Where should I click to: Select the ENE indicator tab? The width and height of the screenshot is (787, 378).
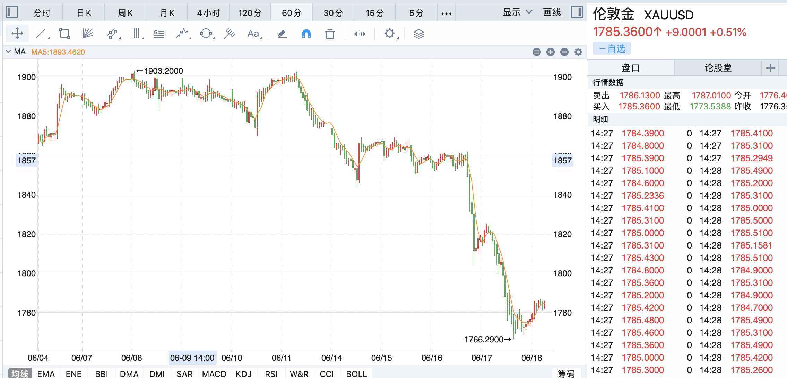[x=73, y=373]
